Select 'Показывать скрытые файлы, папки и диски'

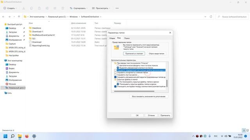point(118,84)
